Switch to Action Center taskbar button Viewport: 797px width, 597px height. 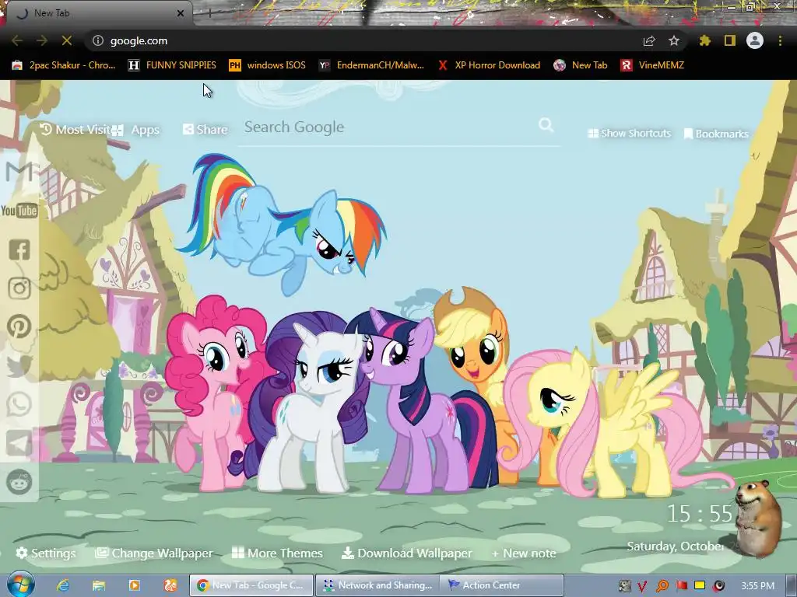(x=502, y=585)
